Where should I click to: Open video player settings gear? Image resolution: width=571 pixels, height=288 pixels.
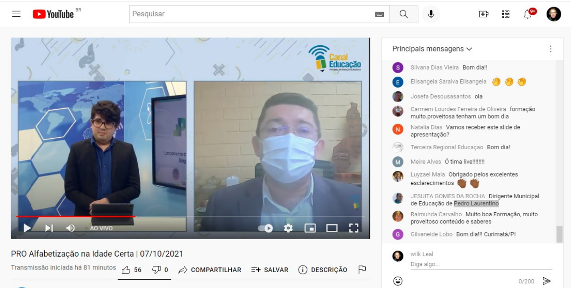[x=288, y=228]
